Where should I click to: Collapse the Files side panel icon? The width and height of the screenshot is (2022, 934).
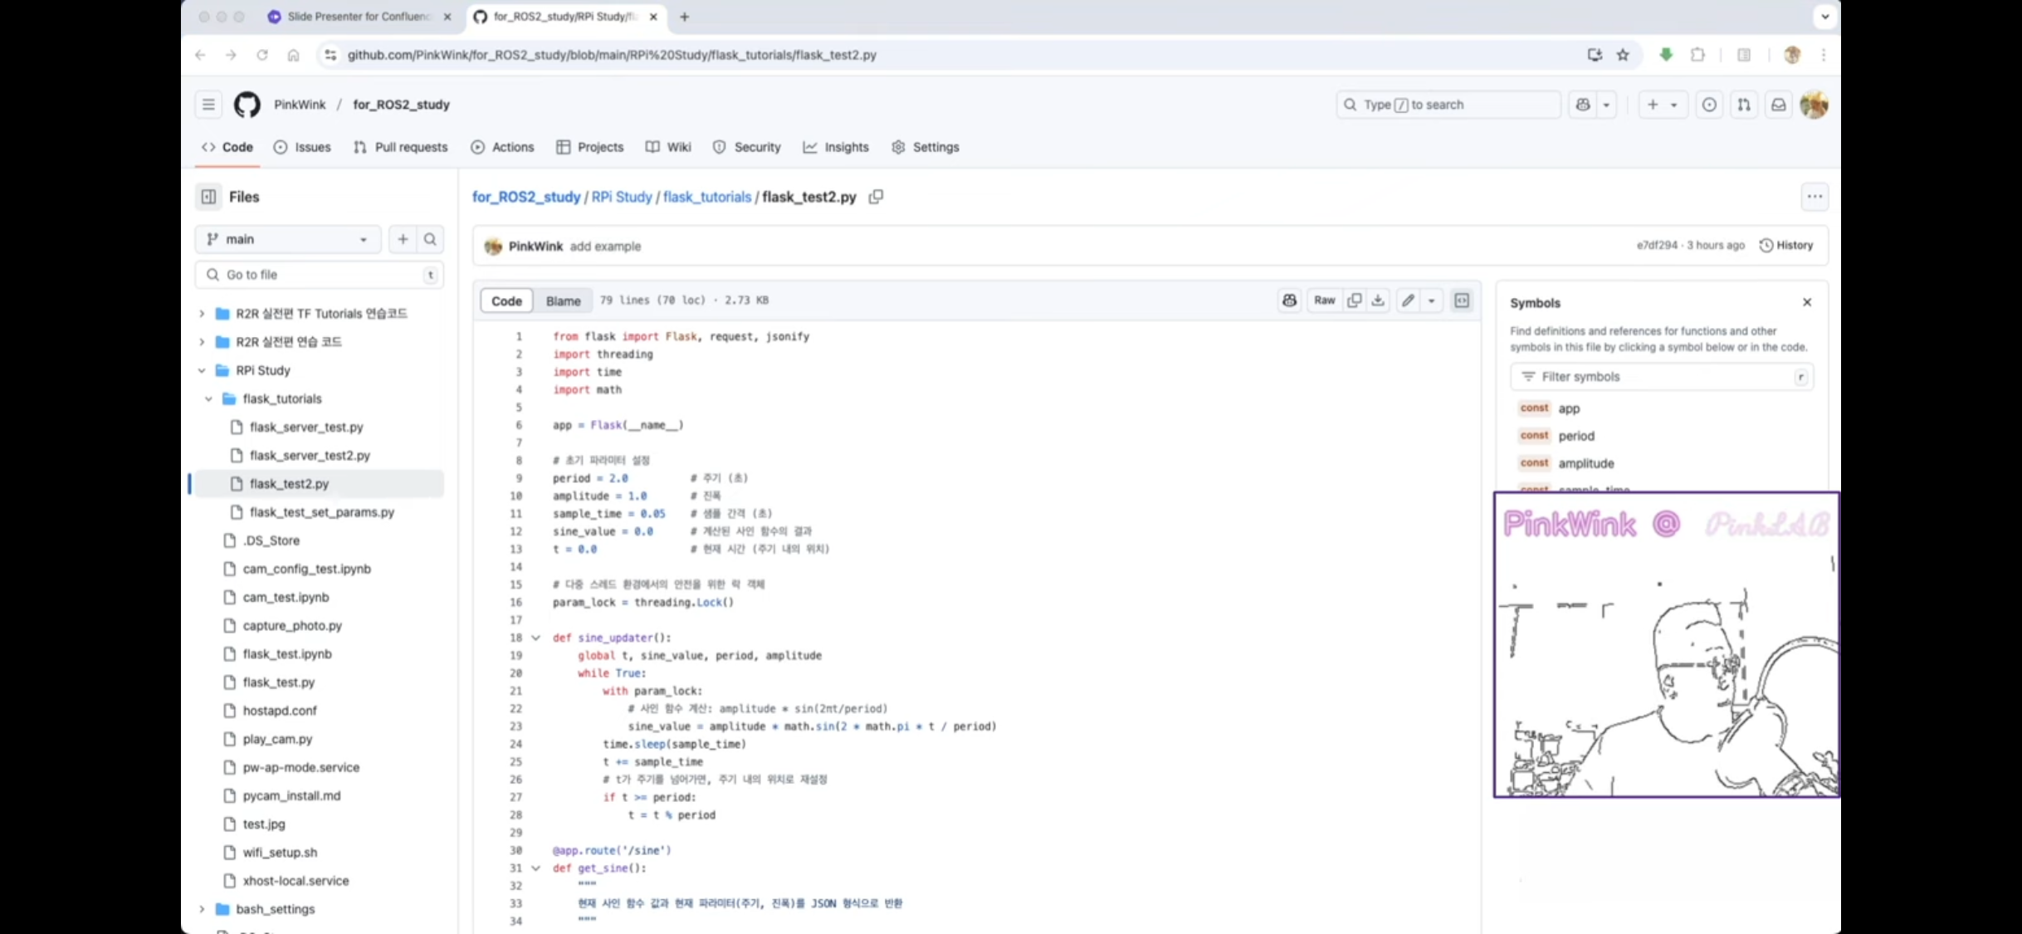click(x=208, y=197)
